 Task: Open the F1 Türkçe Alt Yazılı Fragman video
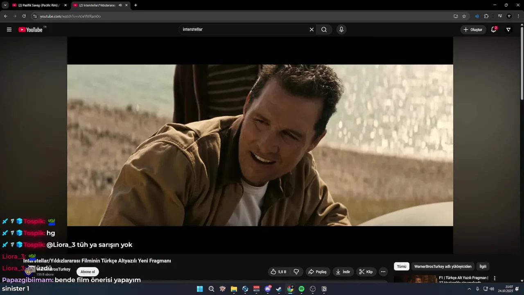pos(463,278)
